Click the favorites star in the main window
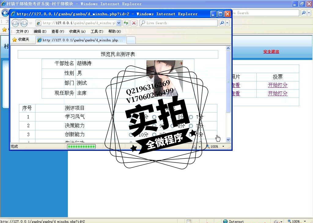 pyautogui.click(x=4, y=30)
